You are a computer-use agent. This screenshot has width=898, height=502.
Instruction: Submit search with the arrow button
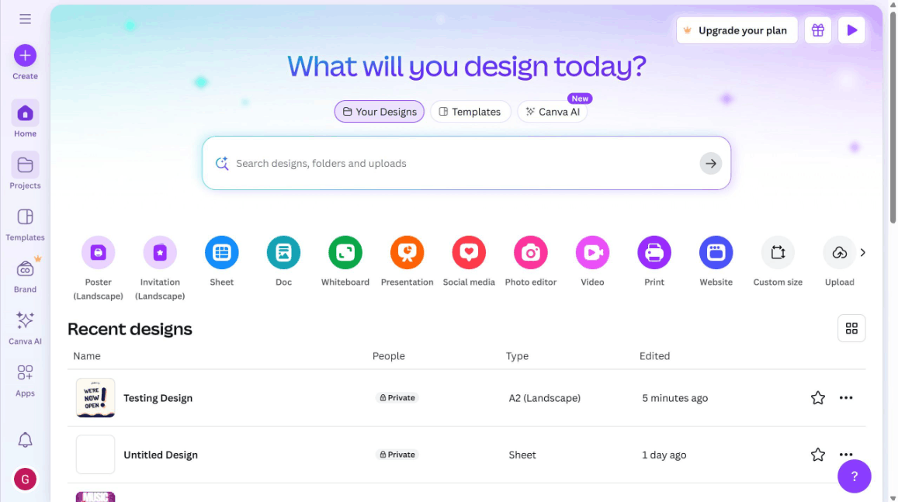point(711,164)
